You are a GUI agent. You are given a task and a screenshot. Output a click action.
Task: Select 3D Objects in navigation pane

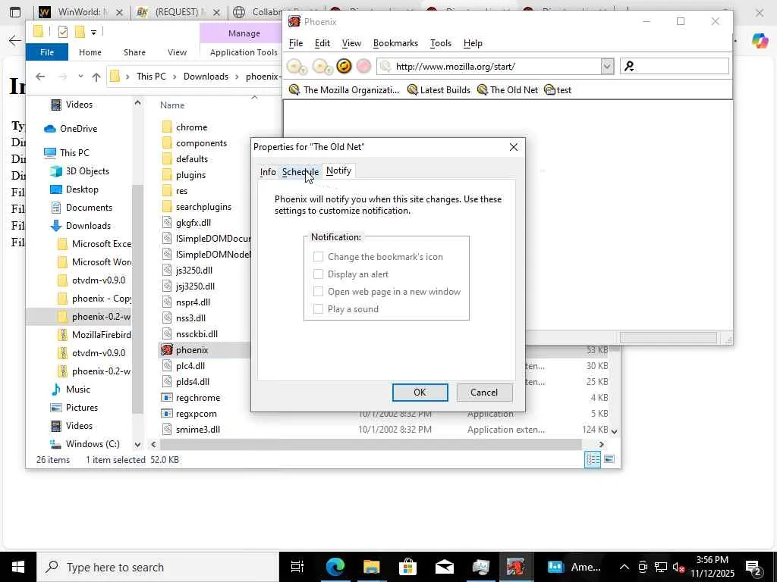click(x=87, y=171)
